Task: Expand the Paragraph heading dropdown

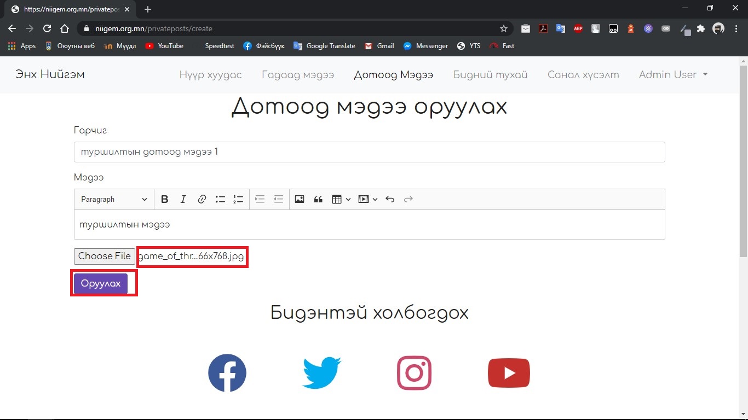Action: click(114, 200)
